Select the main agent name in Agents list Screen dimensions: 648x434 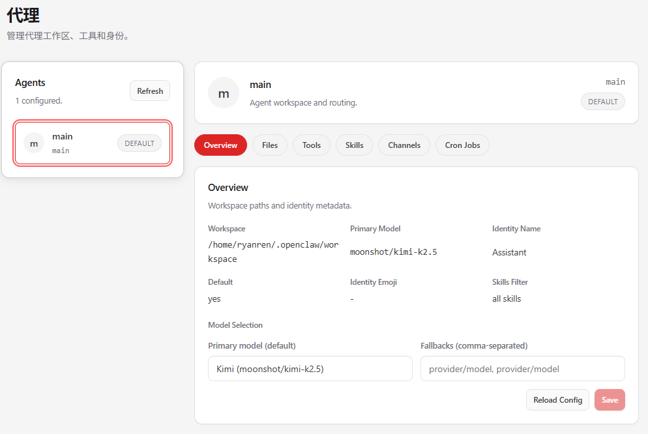tap(63, 136)
